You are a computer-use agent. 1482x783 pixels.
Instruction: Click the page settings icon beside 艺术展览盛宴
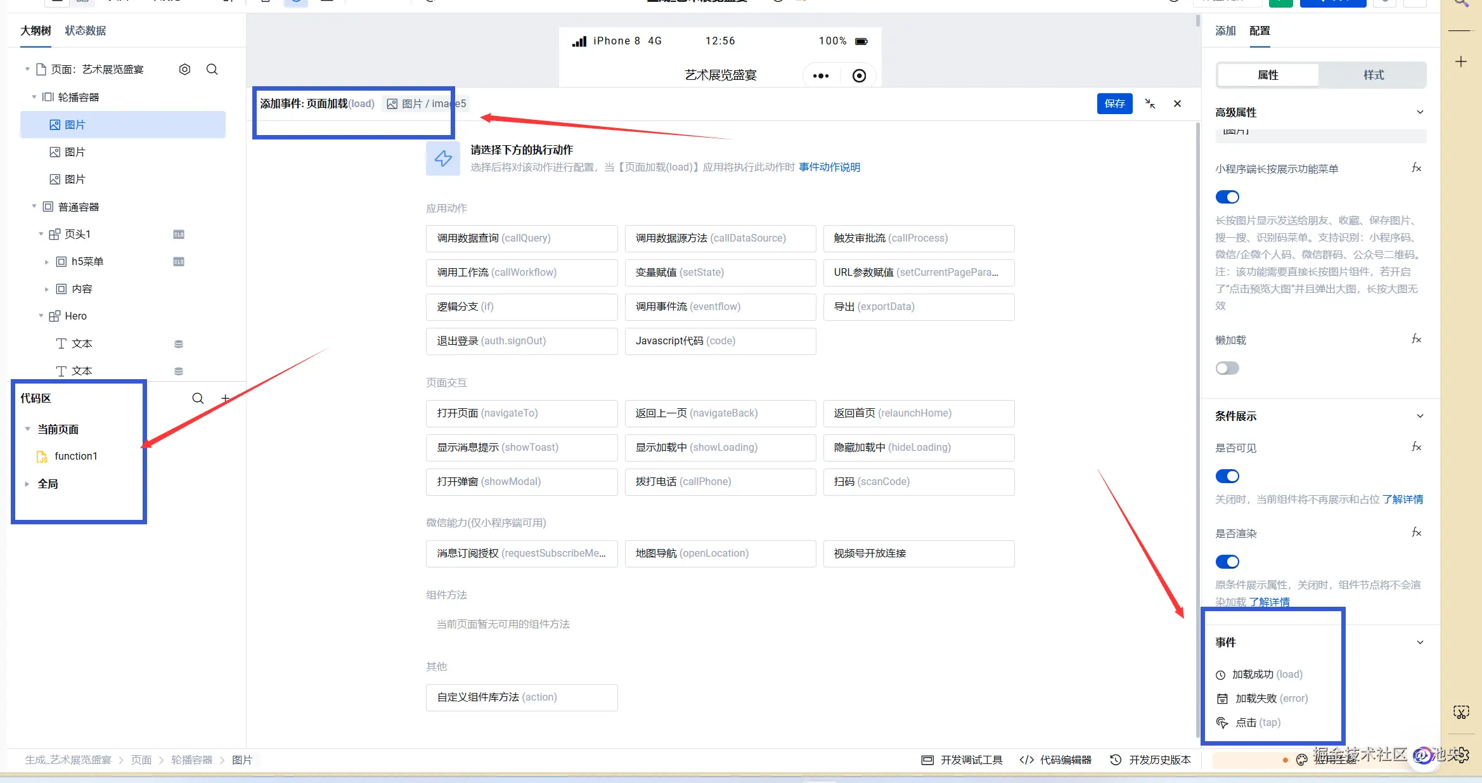click(184, 69)
